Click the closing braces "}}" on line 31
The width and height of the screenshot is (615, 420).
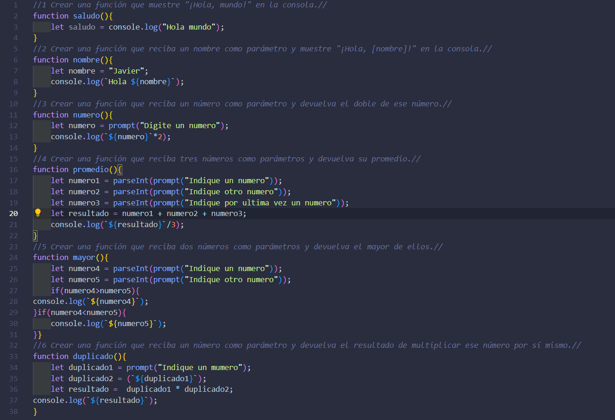[38, 334]
